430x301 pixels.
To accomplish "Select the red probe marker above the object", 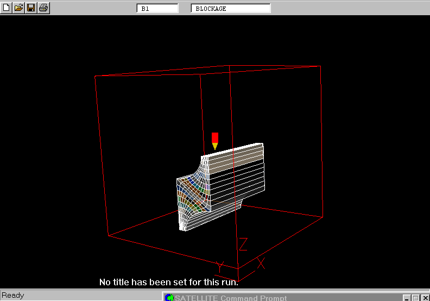I will click(215, 137).
